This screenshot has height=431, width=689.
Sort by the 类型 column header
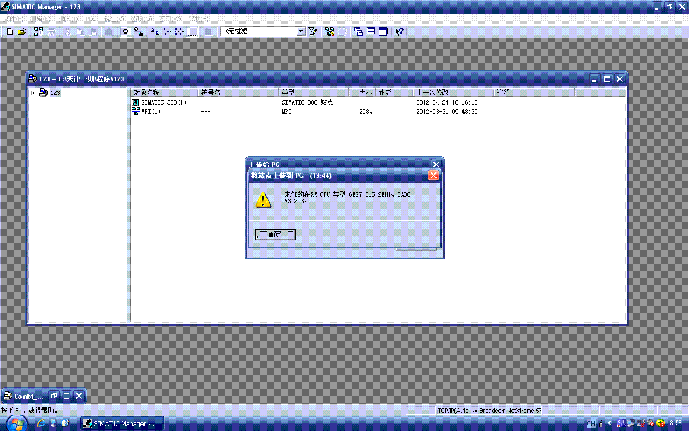tap(314, 93)
